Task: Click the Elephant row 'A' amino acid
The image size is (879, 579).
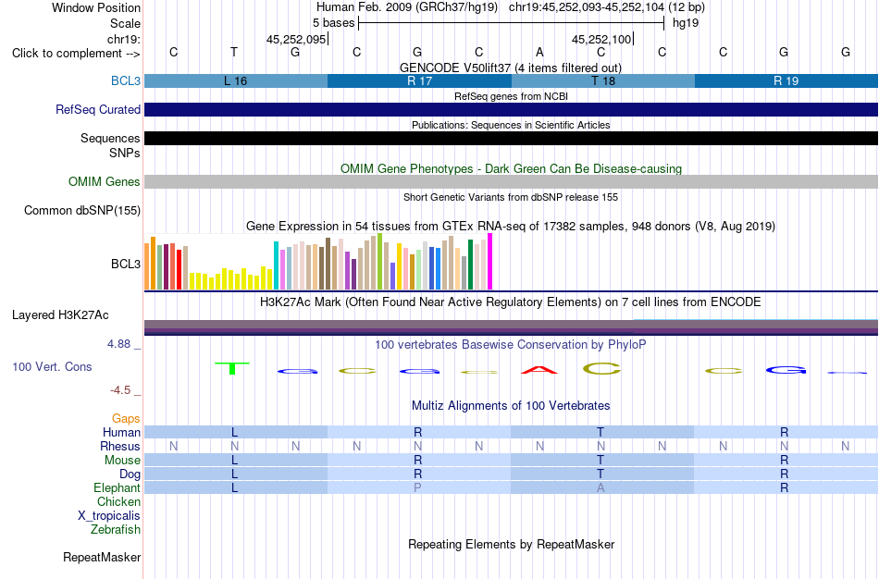Action: pos(600,487)
